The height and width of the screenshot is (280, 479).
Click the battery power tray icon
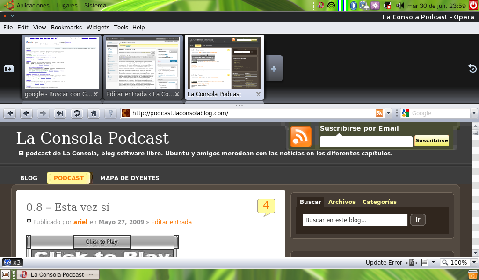coord(364,6)
